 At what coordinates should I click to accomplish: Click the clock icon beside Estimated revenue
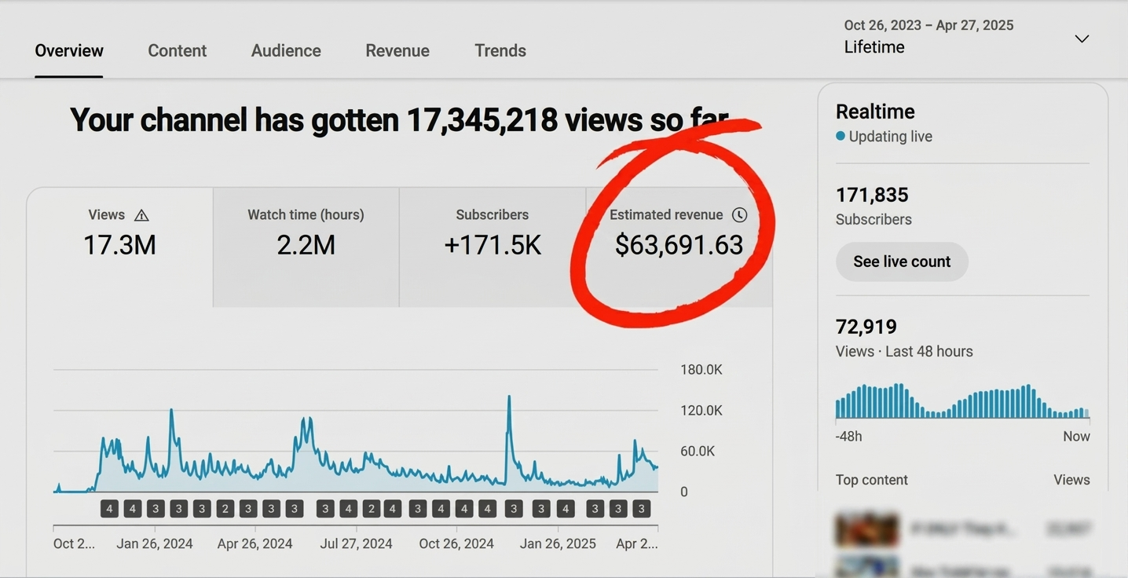(x=739, y=215)
